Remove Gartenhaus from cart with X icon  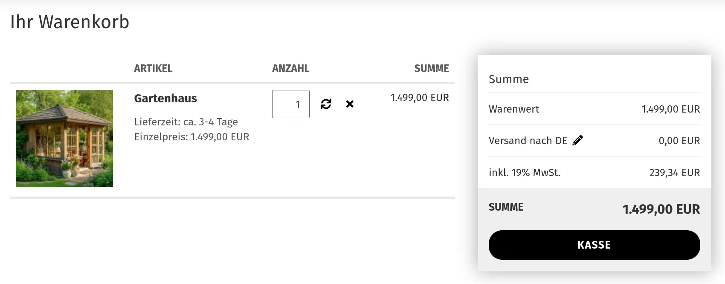click(x=350, y=104)
